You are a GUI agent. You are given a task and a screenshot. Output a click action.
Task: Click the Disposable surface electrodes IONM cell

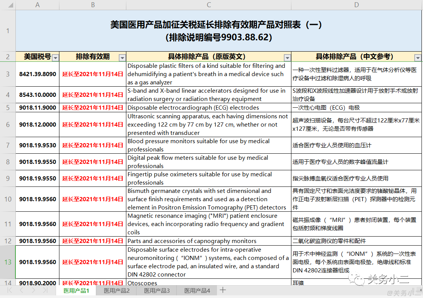(x=209, y=262)
